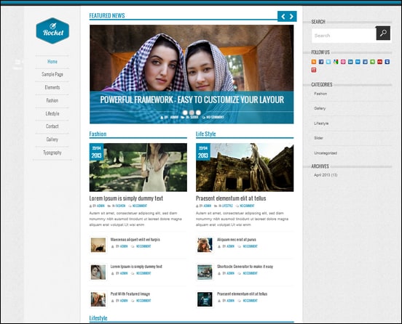The height and width of the screenshot is (324, 402).
Task: Open the Slider category link
Action: [319, 138]
